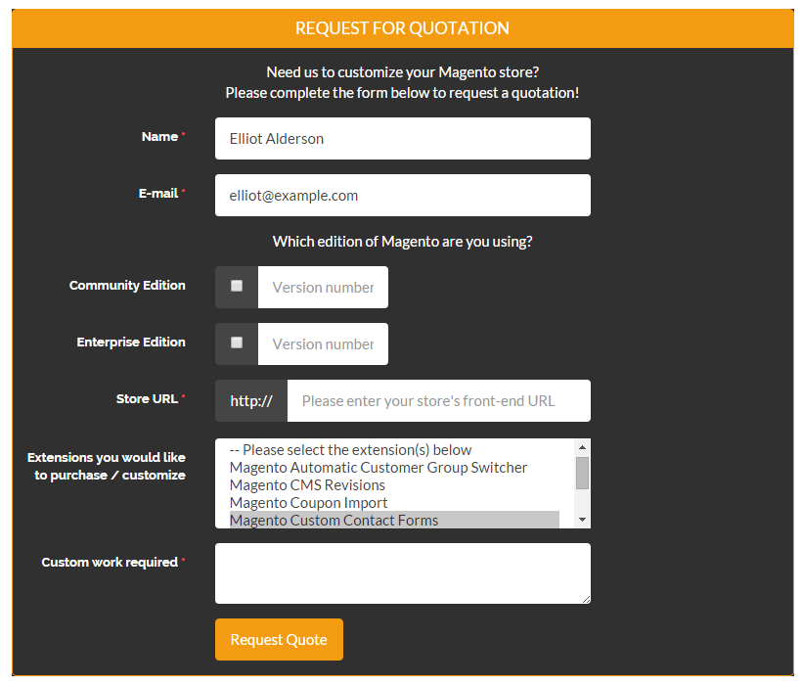
Task: Check the Community Edition checkbox
Action: pos(237,286)
